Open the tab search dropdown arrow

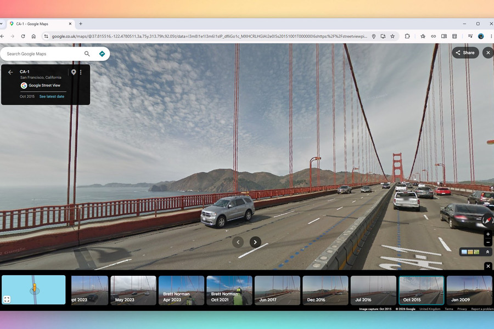(1, 24)
